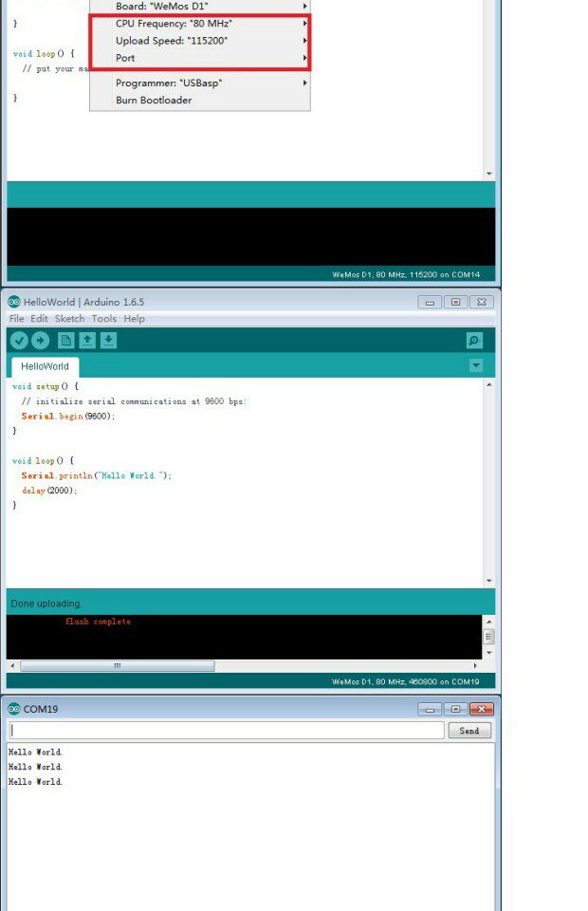Click the top editor scroll-down arrow

click(x=488, y=174)
